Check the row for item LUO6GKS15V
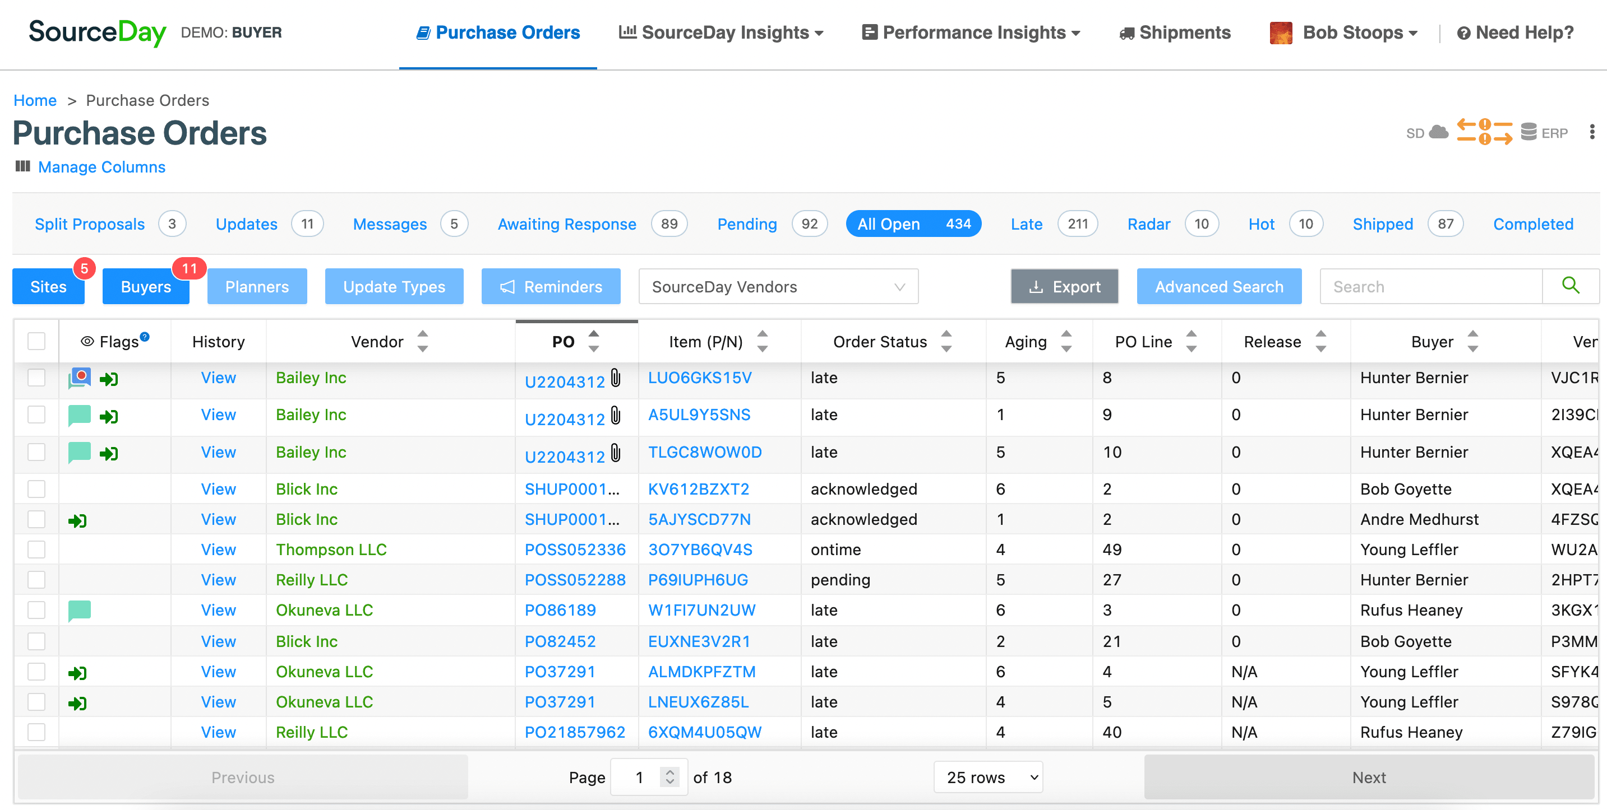Screen dimensions: 1607x810 (x=37, y=378)
